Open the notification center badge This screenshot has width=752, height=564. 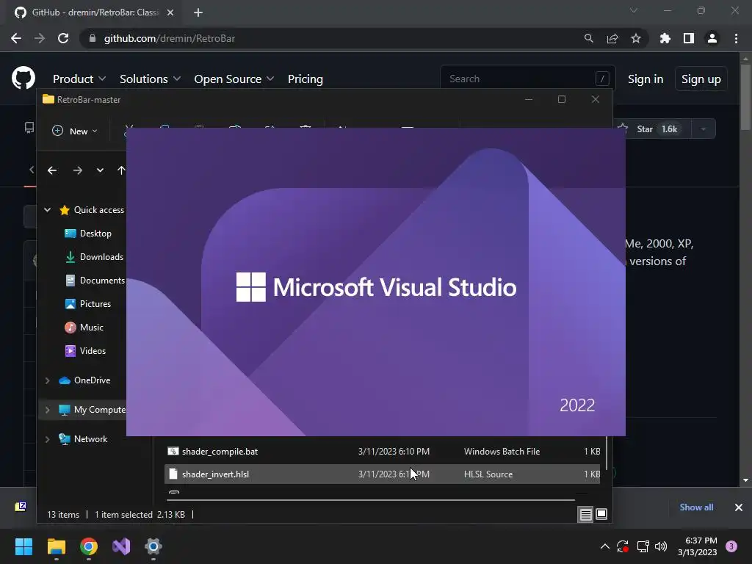[x=731, y=546]
